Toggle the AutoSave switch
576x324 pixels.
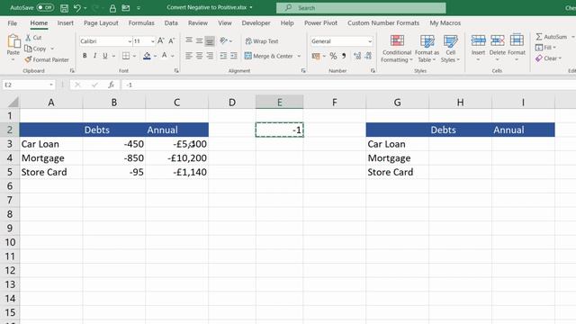(x=45, y=7)
